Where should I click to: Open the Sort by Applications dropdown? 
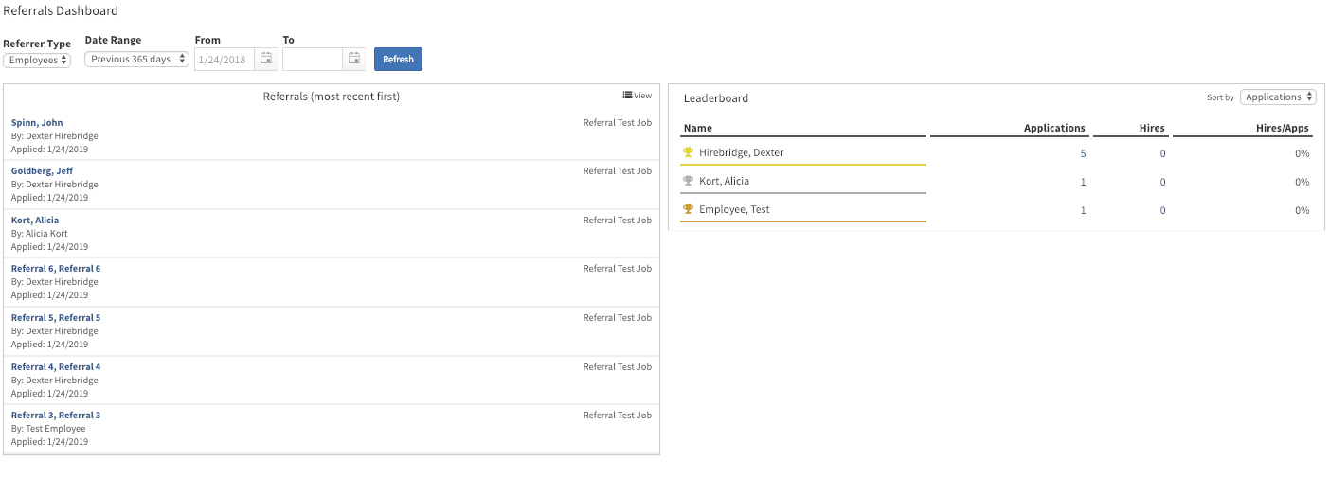click(x=1278, y=97)
